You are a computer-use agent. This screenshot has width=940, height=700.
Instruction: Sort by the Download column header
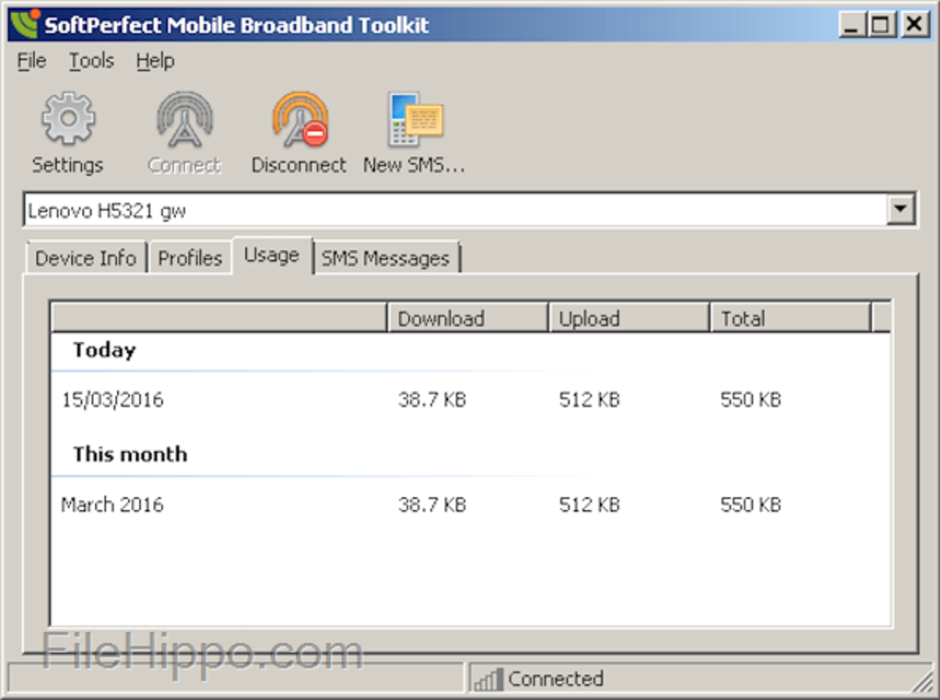point(466,318)
